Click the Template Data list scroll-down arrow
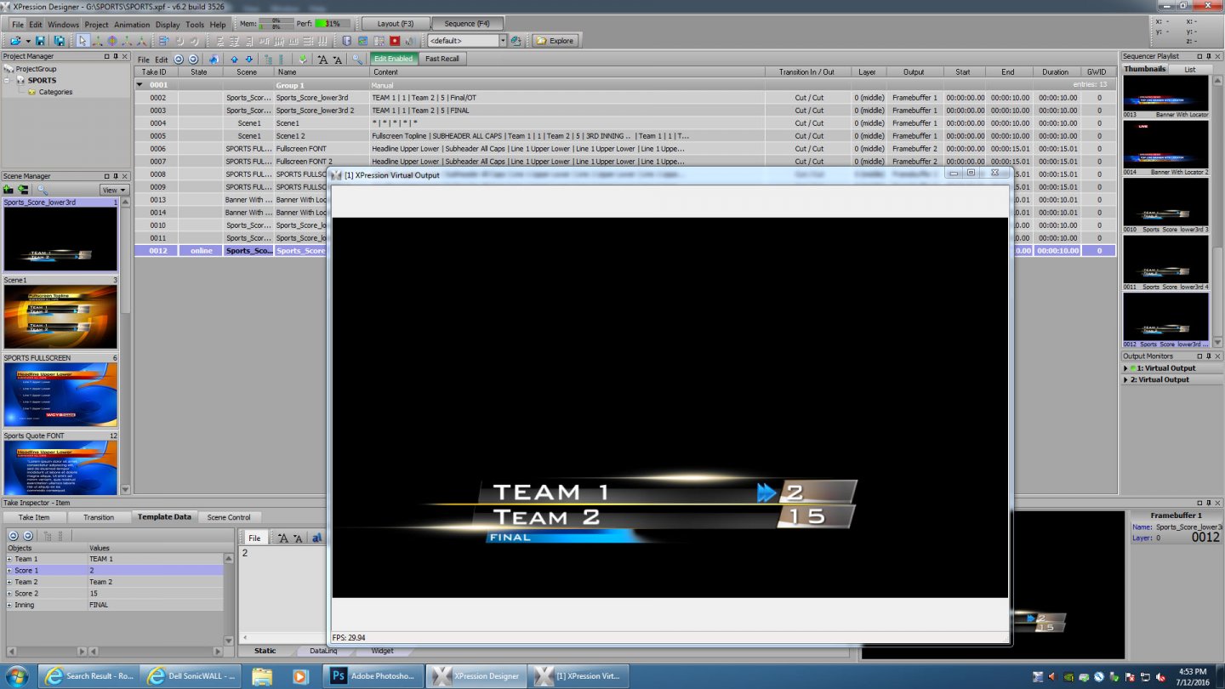This screenshot has height=689, width=1225. pyautogui.click(x=228, y=641)
